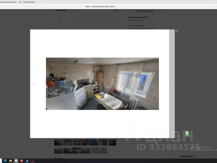Expand messages panel with the chevron arrow
The image size is (217, 163).
pos(203,156)
